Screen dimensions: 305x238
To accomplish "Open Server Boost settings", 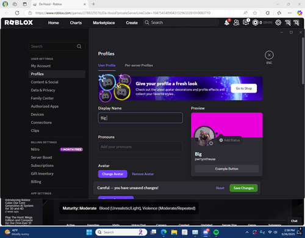I will tap(57, 158).
